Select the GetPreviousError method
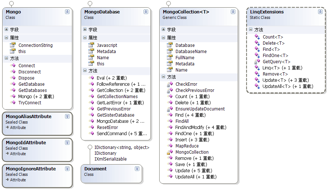Viewport: 329px width, 190px height. (114, 109)
